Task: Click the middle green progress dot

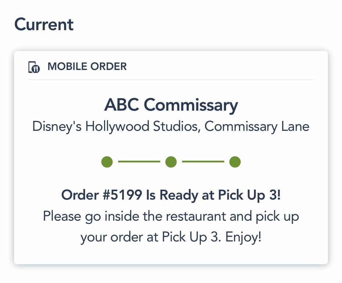Action: pos(171,162)
